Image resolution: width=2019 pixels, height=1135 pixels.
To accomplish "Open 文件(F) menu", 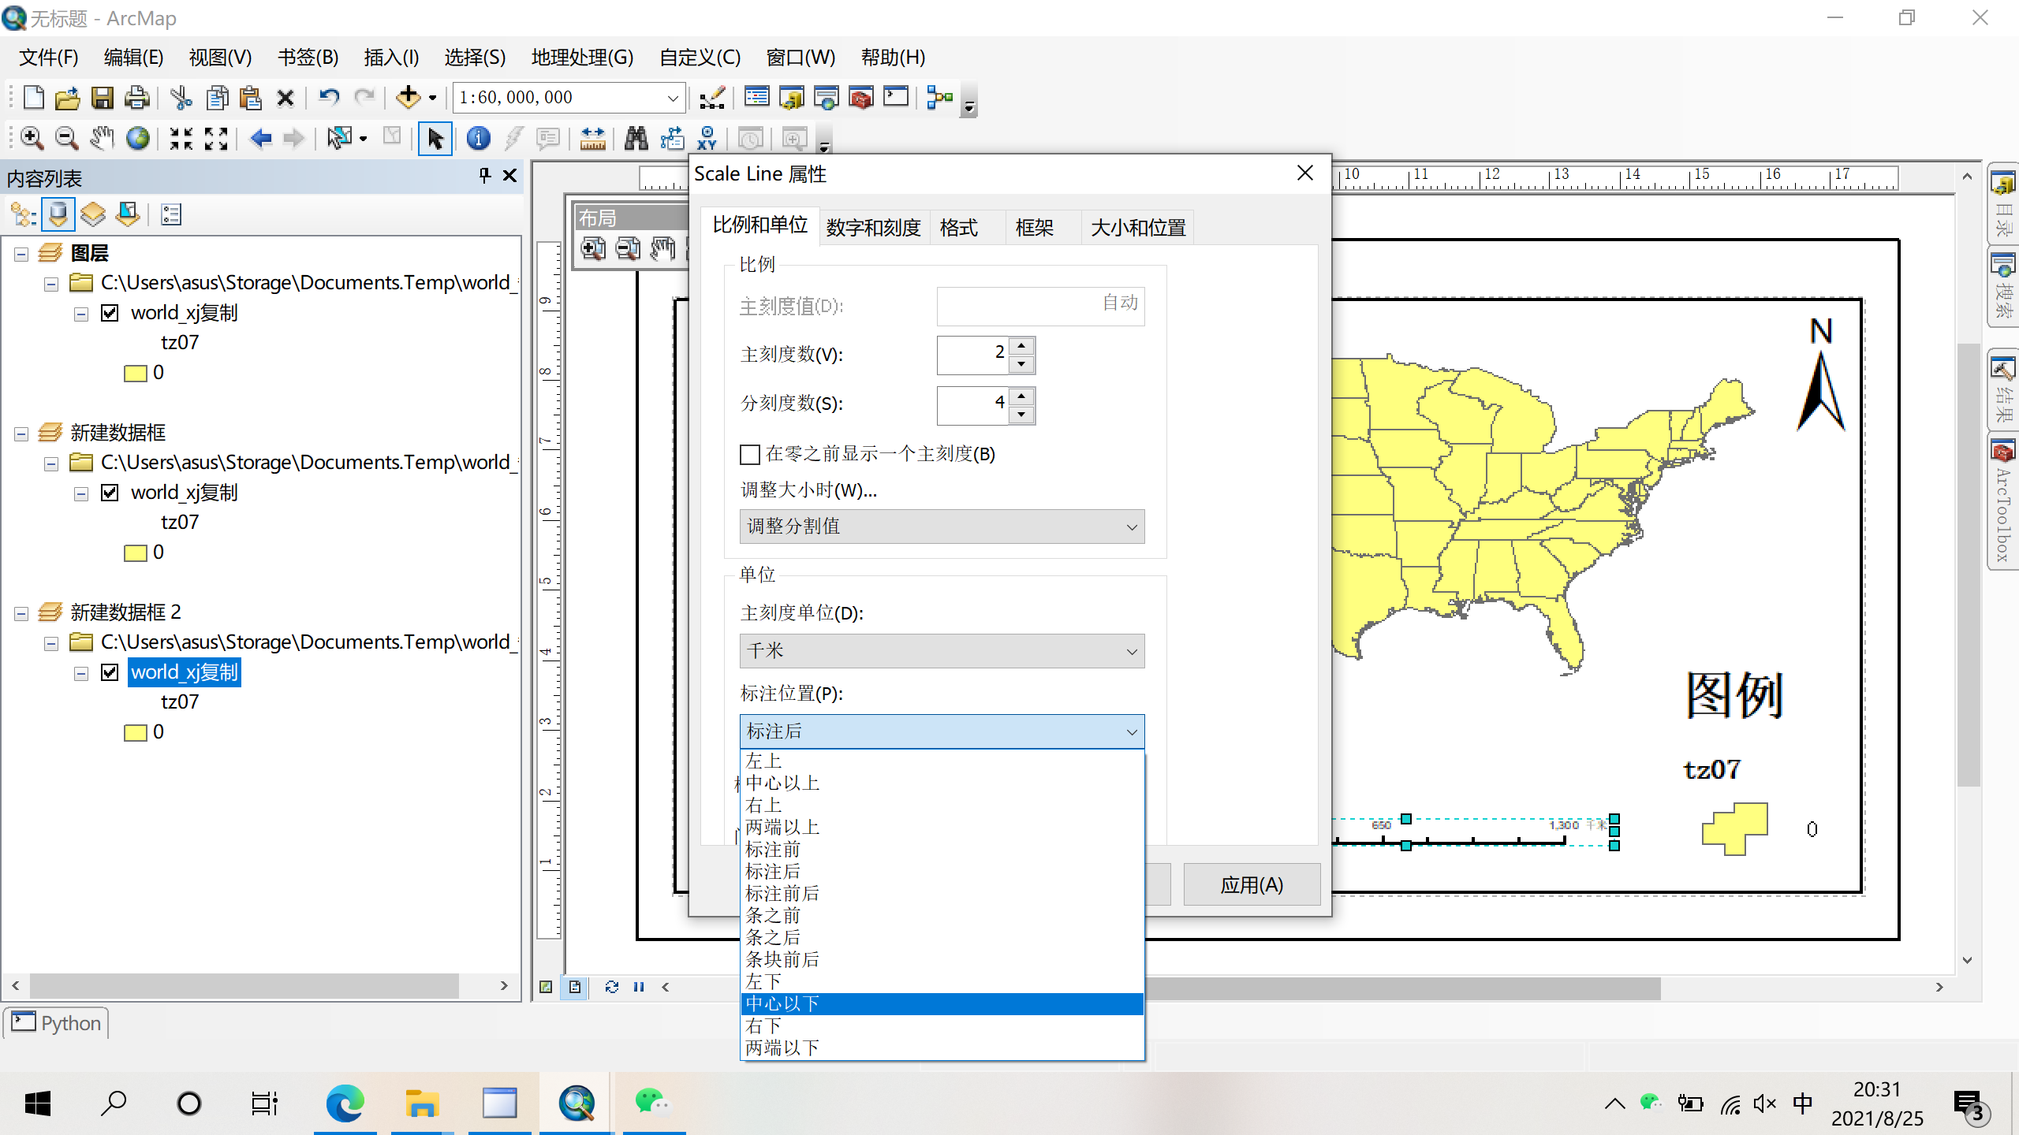I will pyautogui.click(x=49, y=58).
